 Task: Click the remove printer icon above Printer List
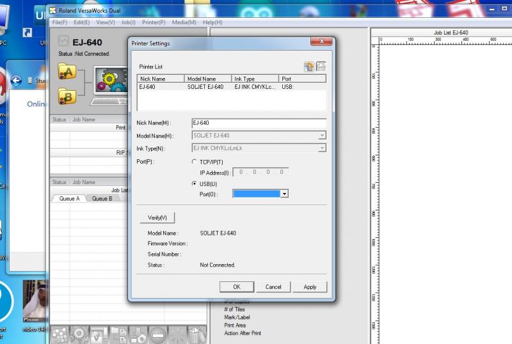point(321,66)
